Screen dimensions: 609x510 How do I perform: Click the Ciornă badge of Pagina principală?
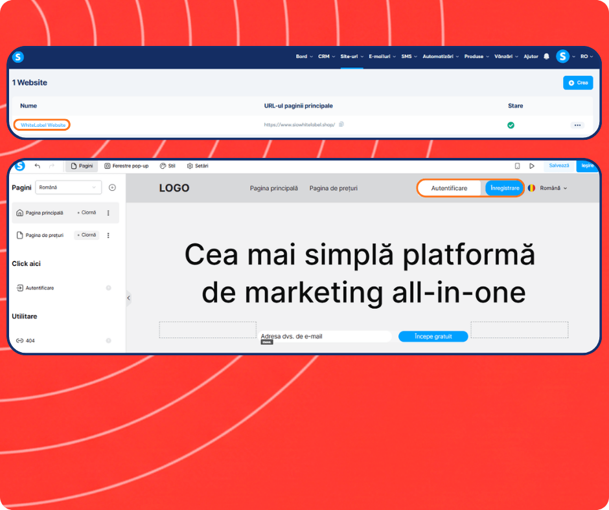pyautogui.click(x=87, y=213)
